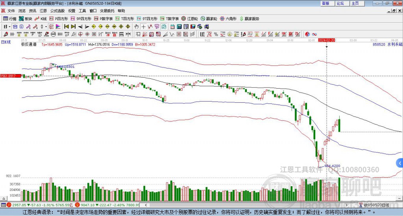The height and width of the screenshot is (216, 403).
Task: Select the crosshair cursor tool
Action: (x=143, y=27)
